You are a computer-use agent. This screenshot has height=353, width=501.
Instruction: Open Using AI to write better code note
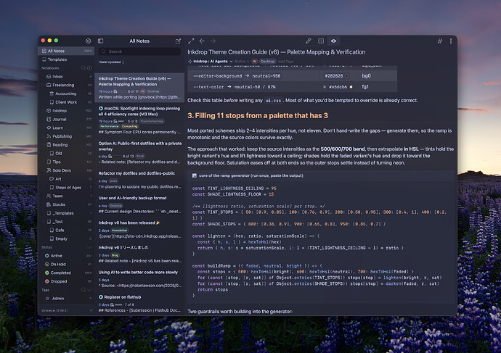click(x=139, y=279)
